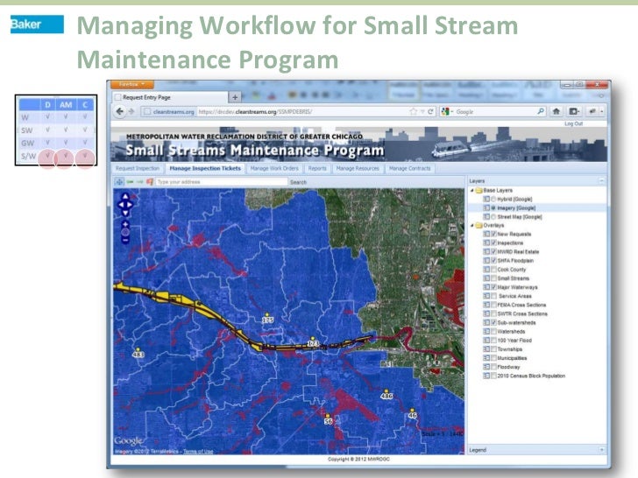This screenshot has height=478, width=638.
Task: Open the Reports tab
Action: [317, 168]
